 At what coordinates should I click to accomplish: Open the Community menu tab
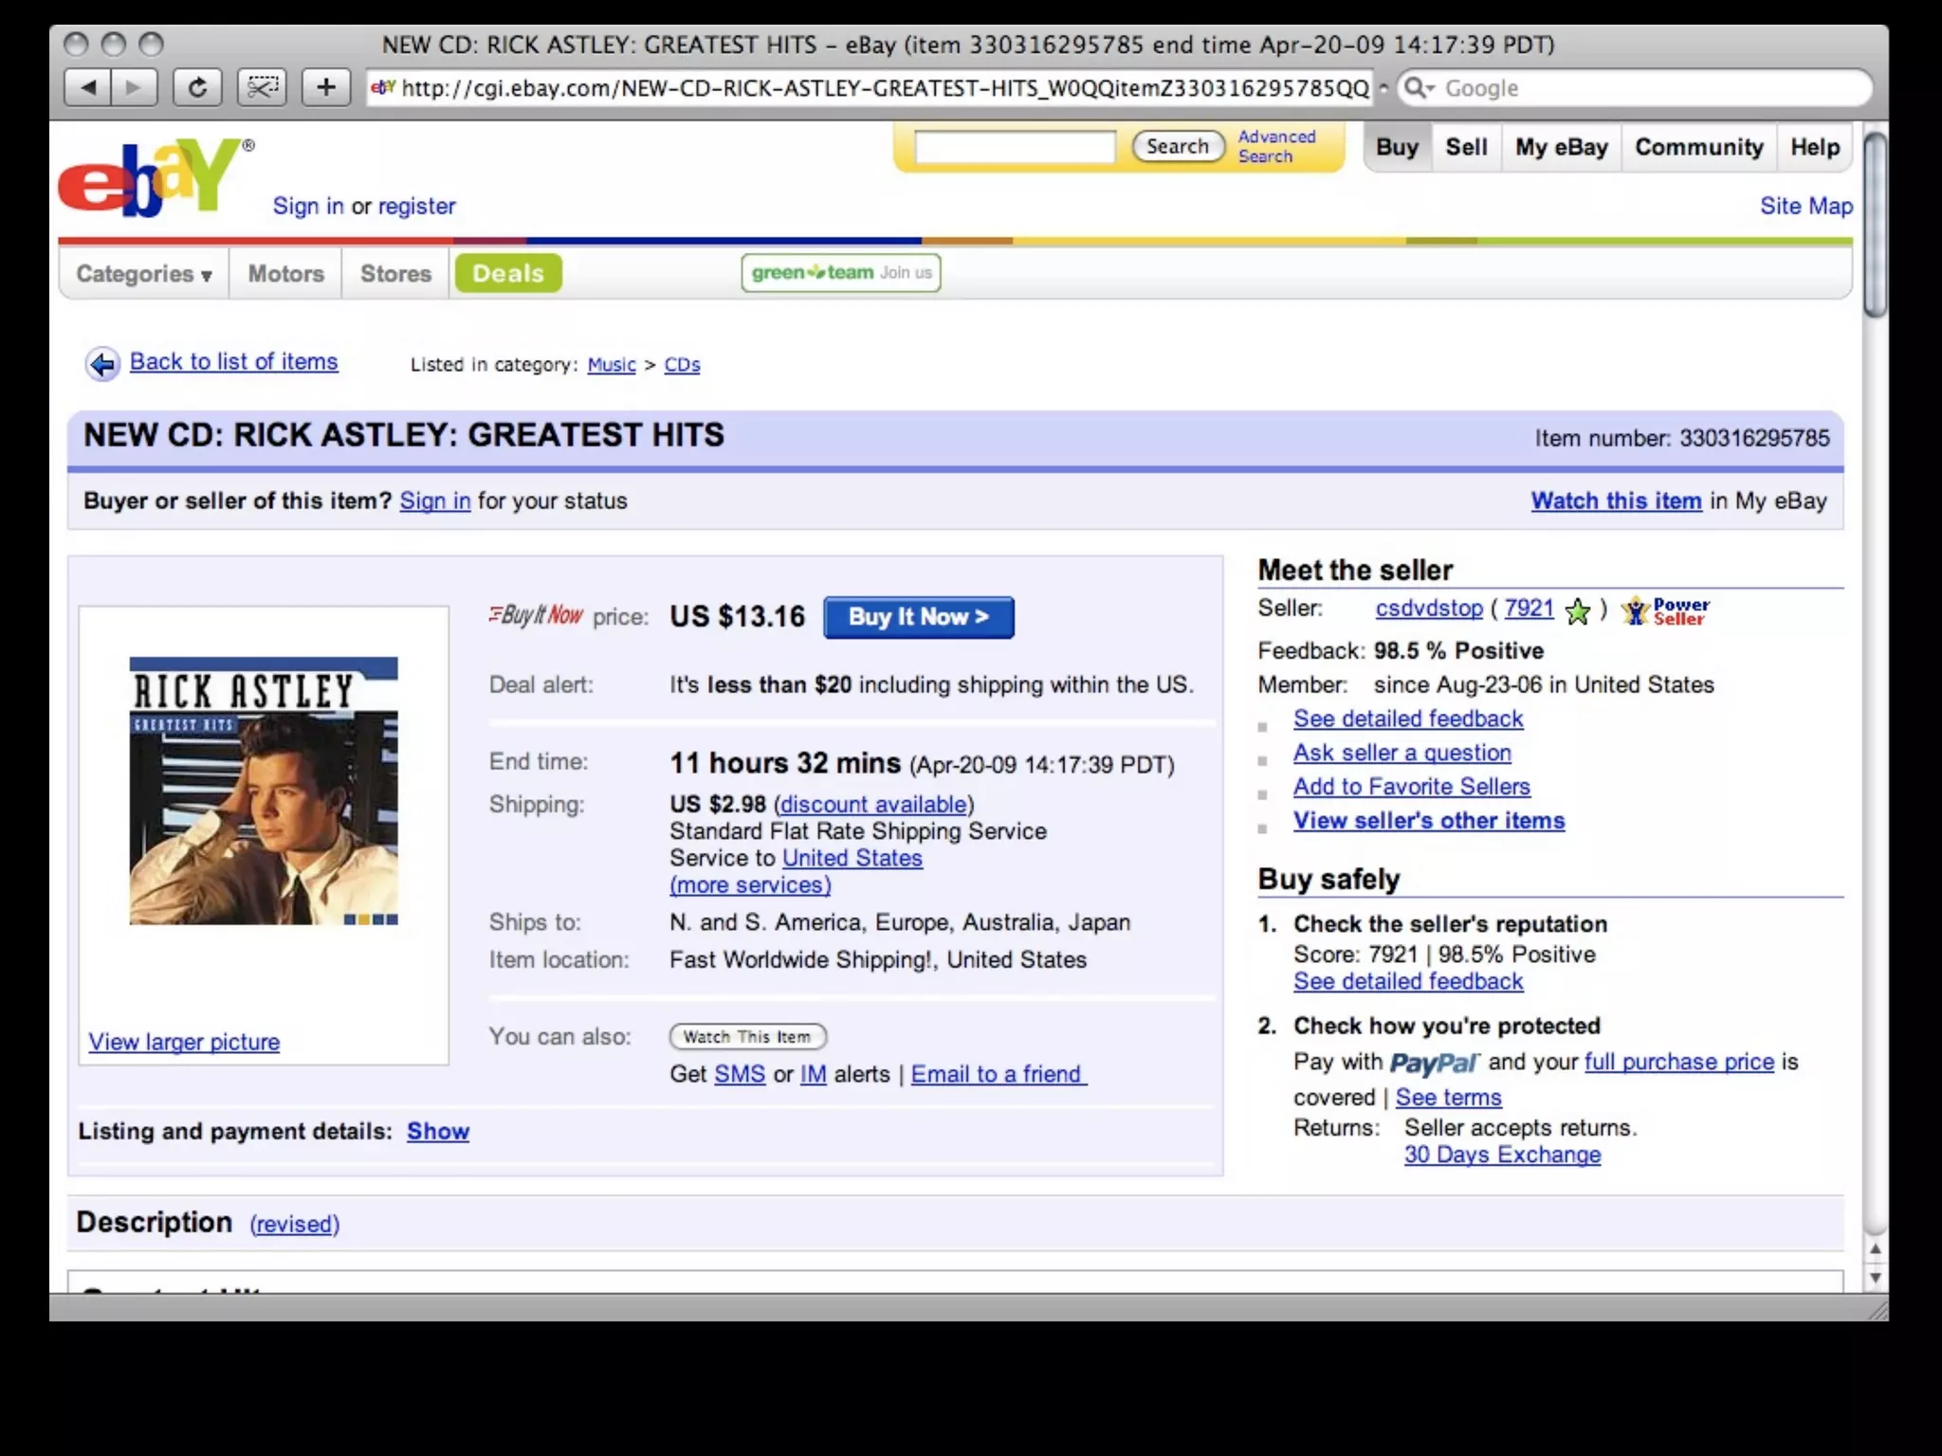(1698, 148)
